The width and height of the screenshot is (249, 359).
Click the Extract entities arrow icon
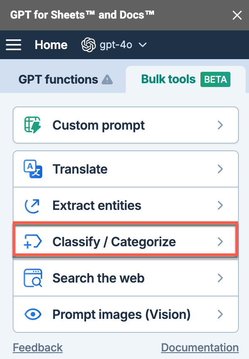(x=32, y=206)
